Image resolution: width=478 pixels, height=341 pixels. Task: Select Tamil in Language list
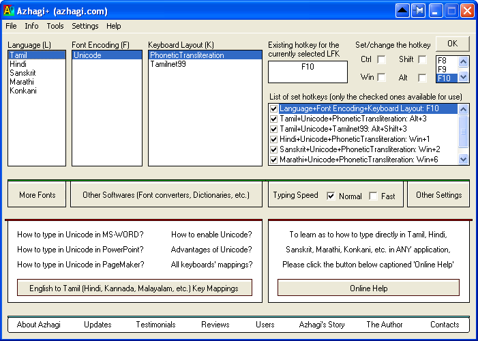pos(37,55)
